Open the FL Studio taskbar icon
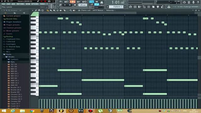 pos(62,111)
